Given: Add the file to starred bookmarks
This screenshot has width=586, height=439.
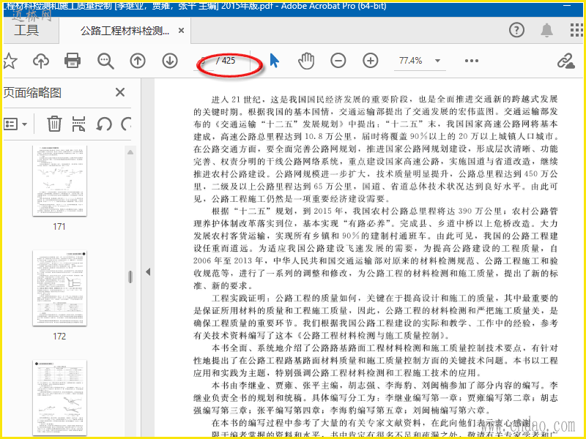Looking at the screenshot, I should (x=10, y=61).
